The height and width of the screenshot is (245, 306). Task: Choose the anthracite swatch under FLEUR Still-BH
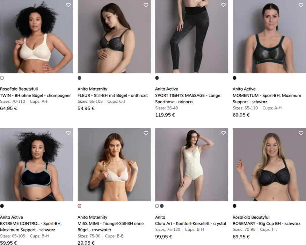[79, 78]
